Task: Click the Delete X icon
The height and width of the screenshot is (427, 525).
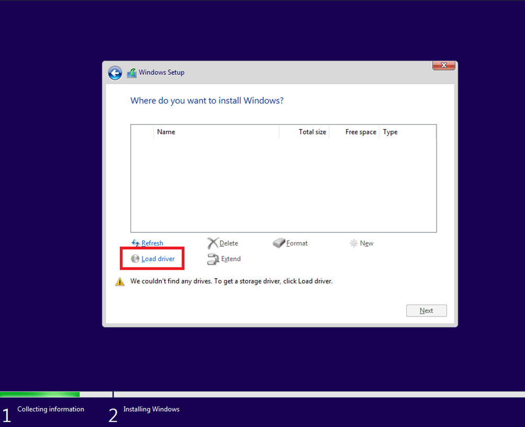Action: (x=213, y=243)
